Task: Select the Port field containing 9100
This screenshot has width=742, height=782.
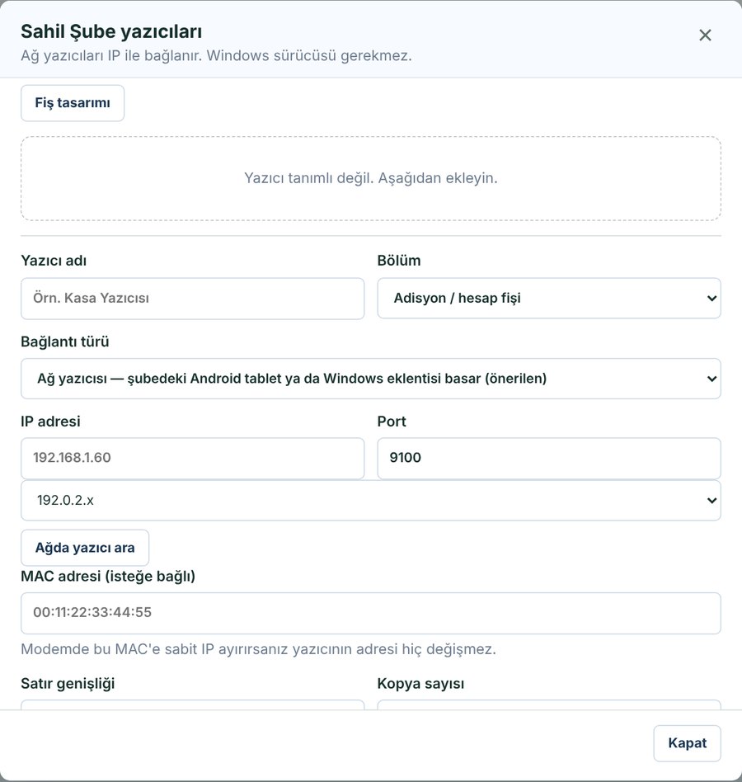Action: [x=548, y=458]
